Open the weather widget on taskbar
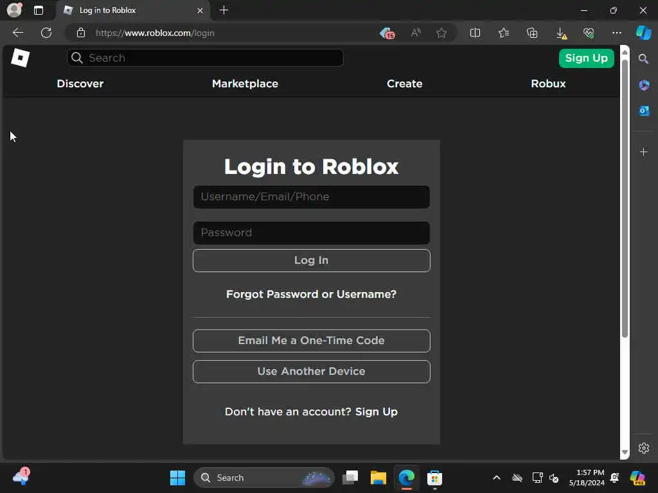The image size is (658, 493). (x=21, y=477)
